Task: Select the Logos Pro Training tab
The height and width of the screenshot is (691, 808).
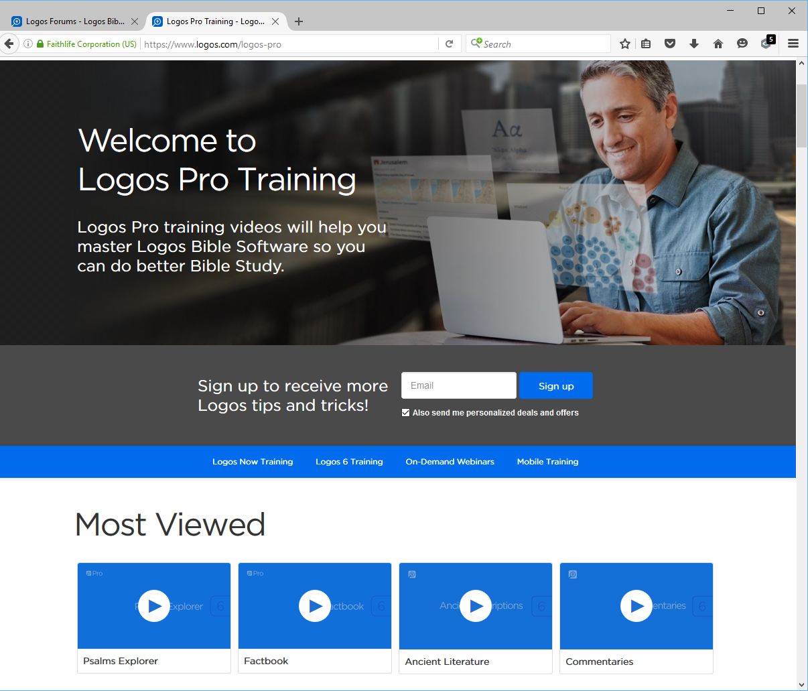Action: 216,21
